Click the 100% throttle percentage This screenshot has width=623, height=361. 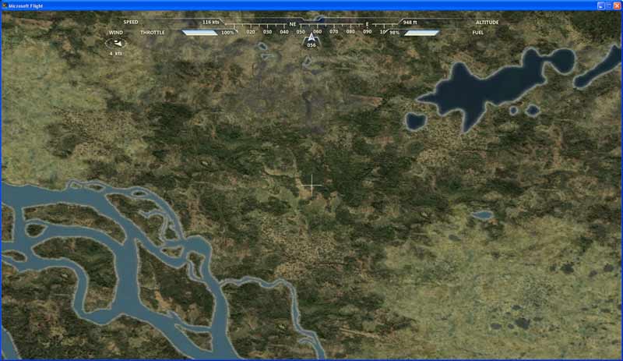click(x=227, y=33)
